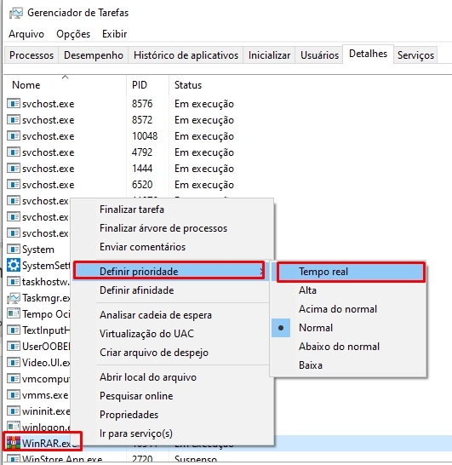This screenshot has height=465, width=452.
Task: Switch to the Usuários tab
Action: 319,55
